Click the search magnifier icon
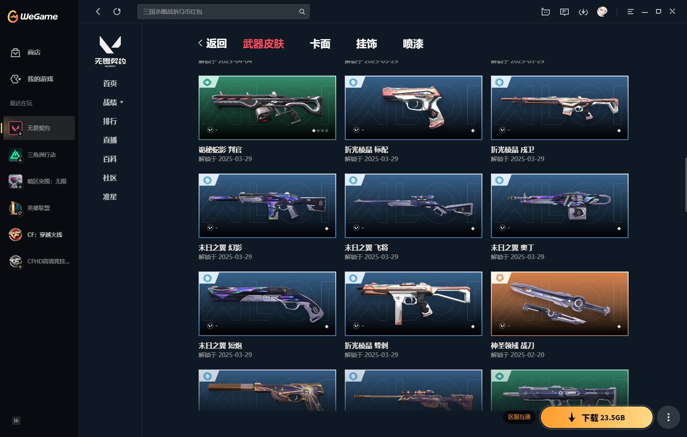The height and width of the screenshot is (437, 687). [302, 12]
